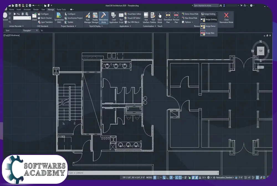Toggle lineweight display in status bar
Image resolution: width=277 pixels, height=186 pixels.
[186, 177]
